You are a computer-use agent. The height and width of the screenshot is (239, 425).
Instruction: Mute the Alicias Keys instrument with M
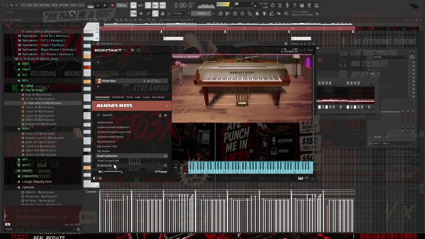(x=148, y=81)
